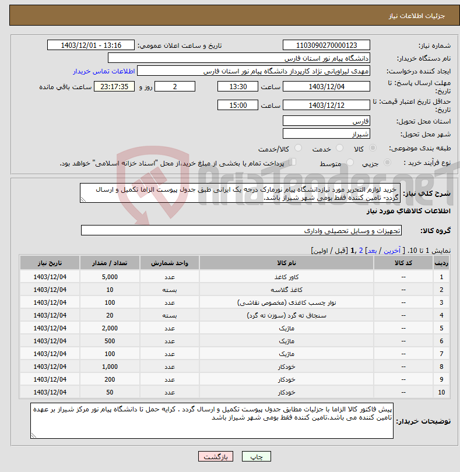Select the کالا/خدمت radio button
The width and height of the screenshot is (460, 472).
pos(298,148)
